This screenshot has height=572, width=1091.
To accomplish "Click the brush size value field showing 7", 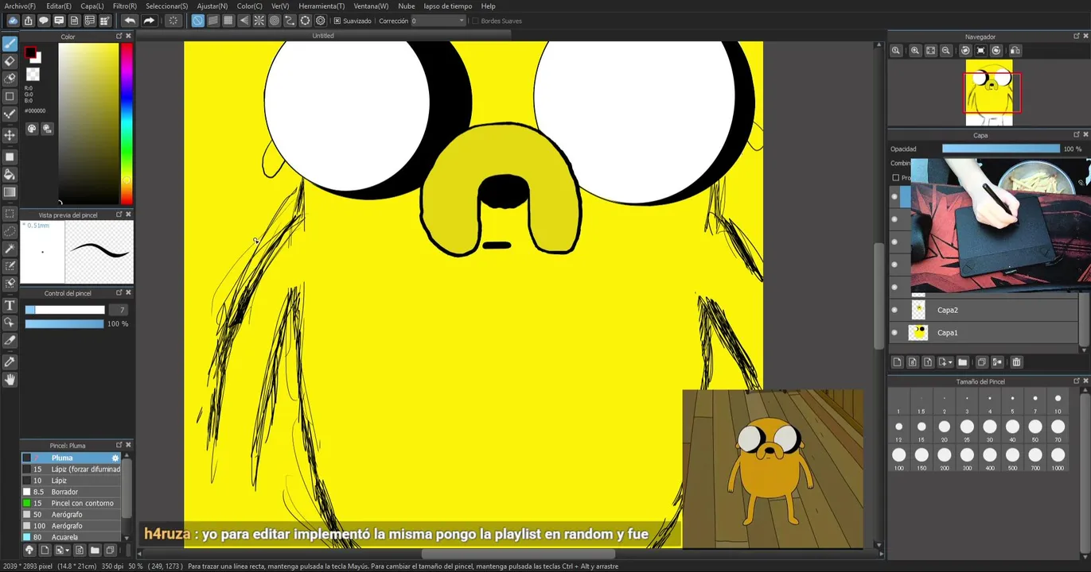I will coord(118,310).
